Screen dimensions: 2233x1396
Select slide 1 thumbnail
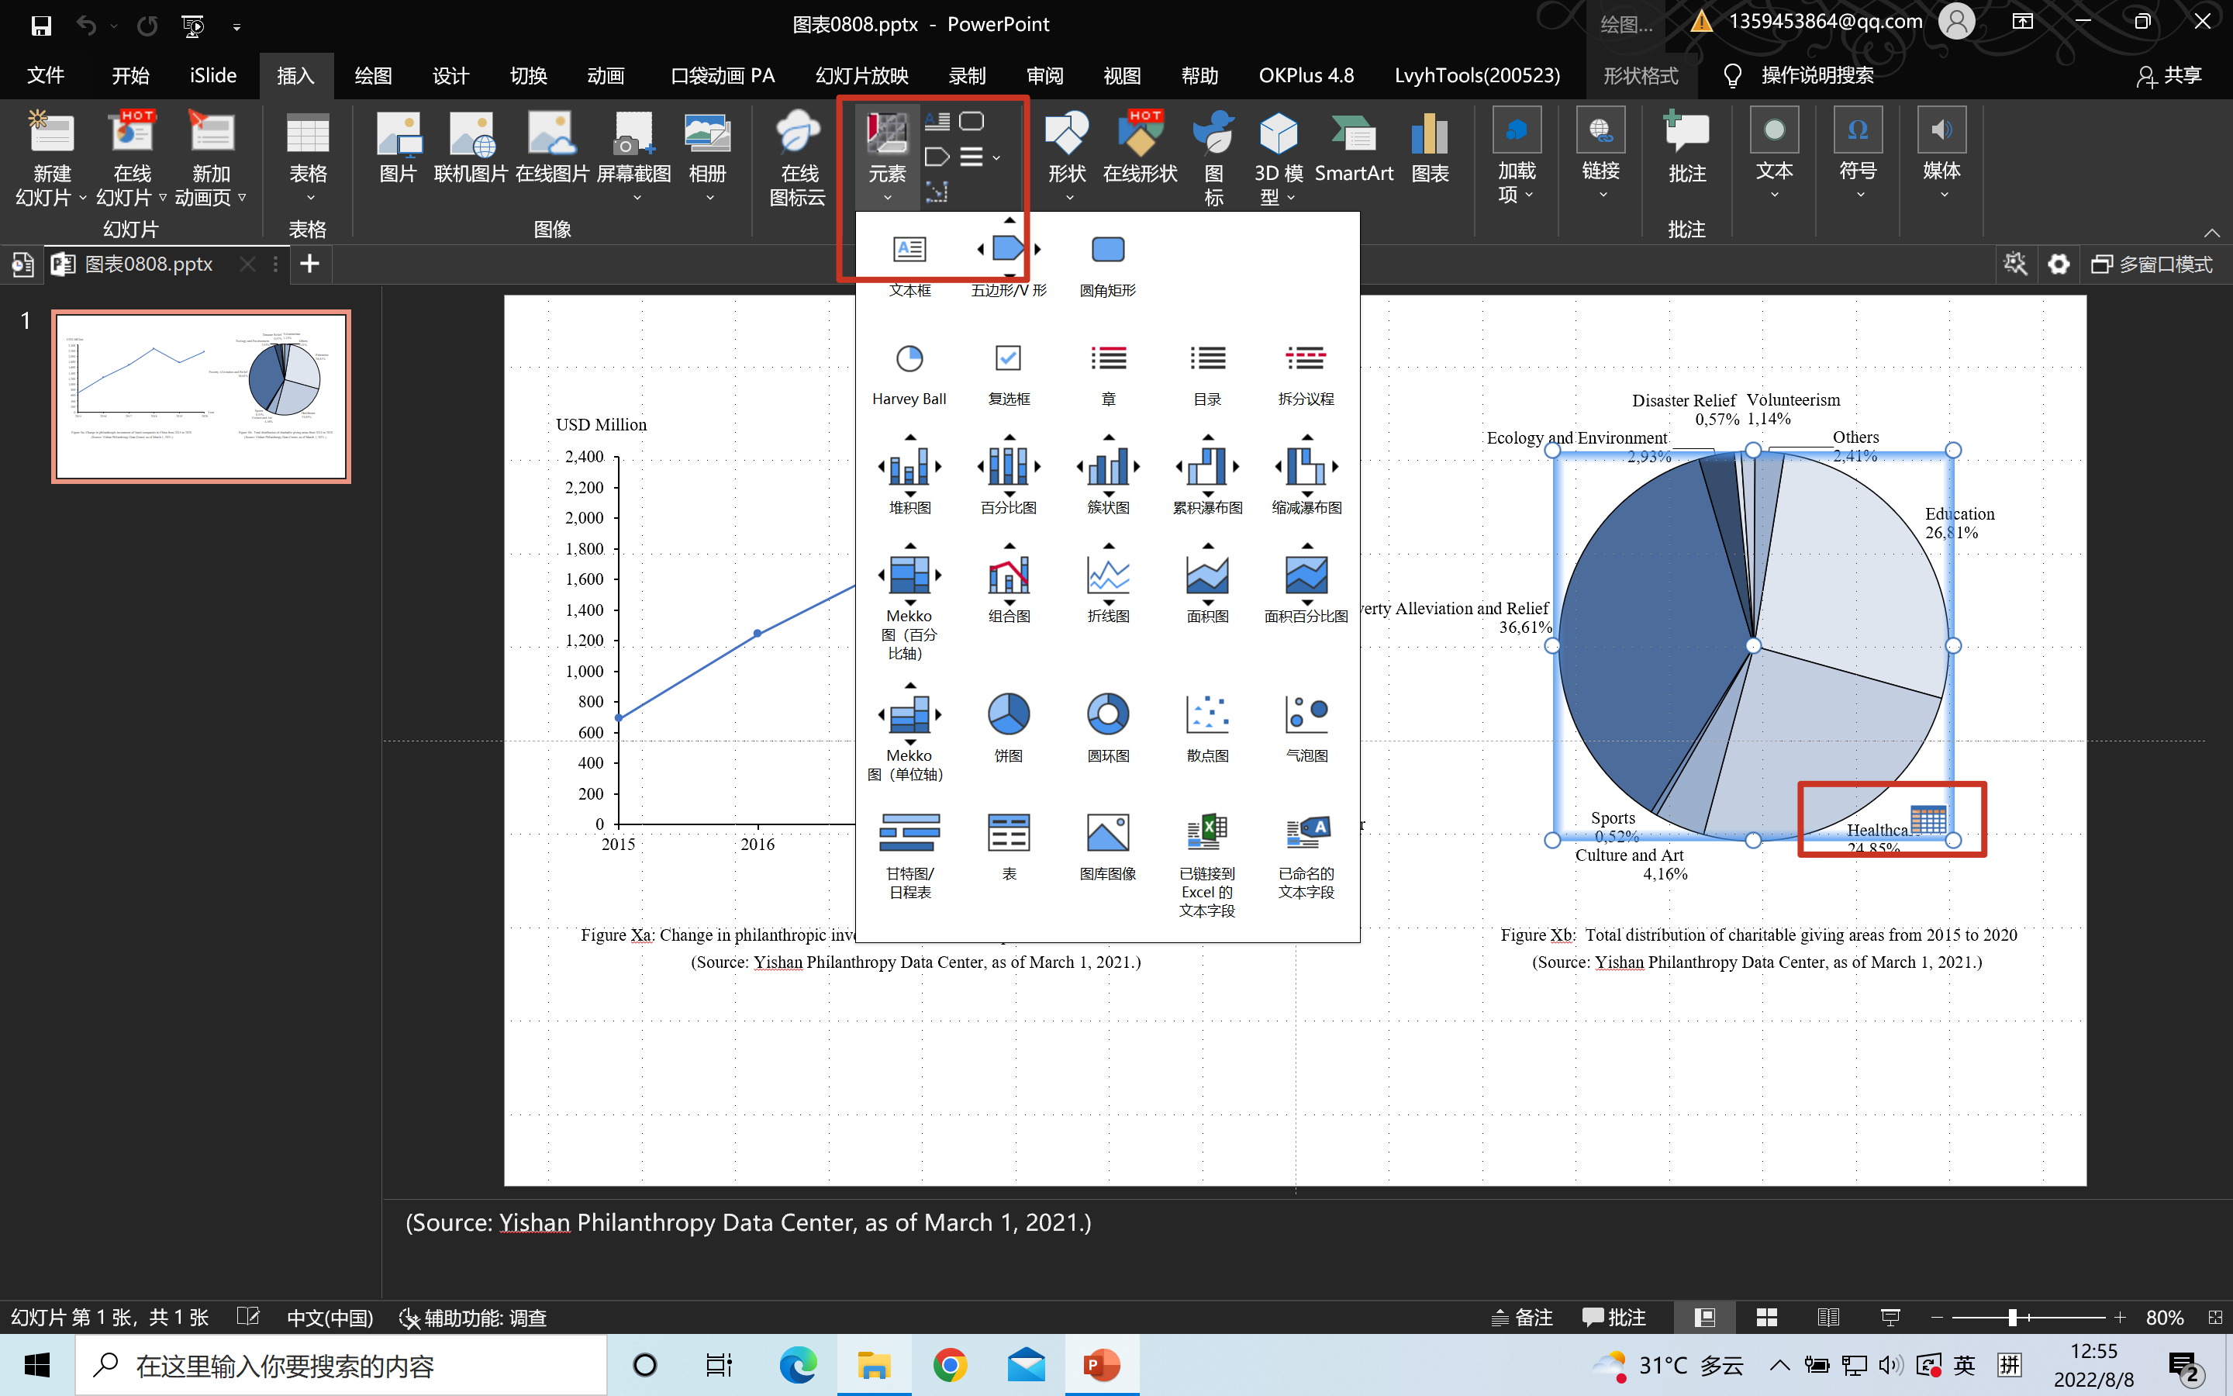coord(201,396)
